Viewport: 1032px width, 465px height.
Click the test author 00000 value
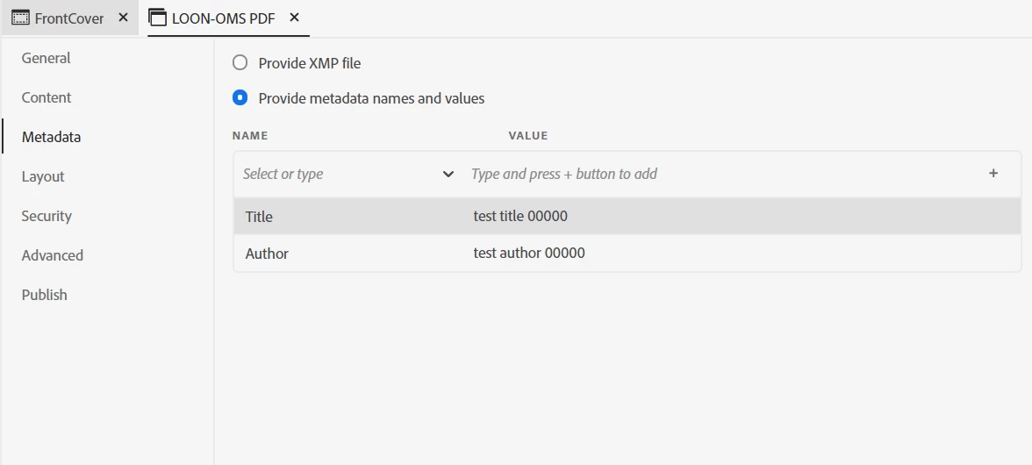tap(529, 254)
